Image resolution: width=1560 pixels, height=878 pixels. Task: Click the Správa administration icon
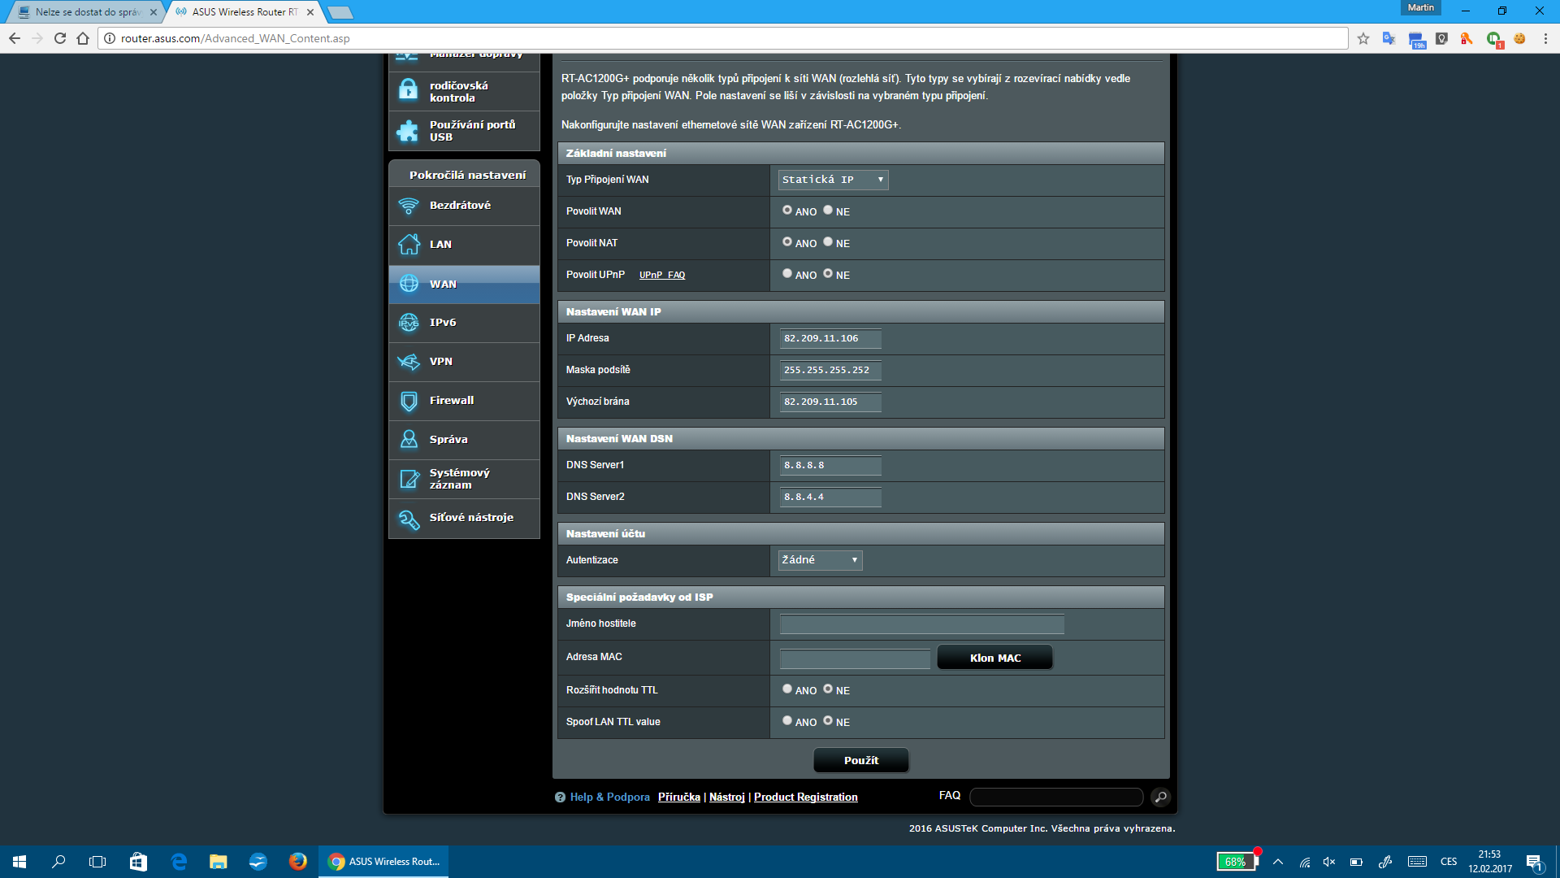click(x=409, y=440)
